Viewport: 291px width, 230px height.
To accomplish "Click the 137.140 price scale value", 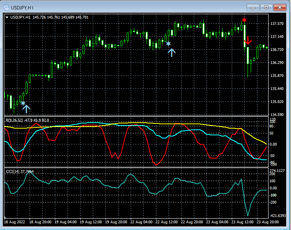I will tap(277, 37).
